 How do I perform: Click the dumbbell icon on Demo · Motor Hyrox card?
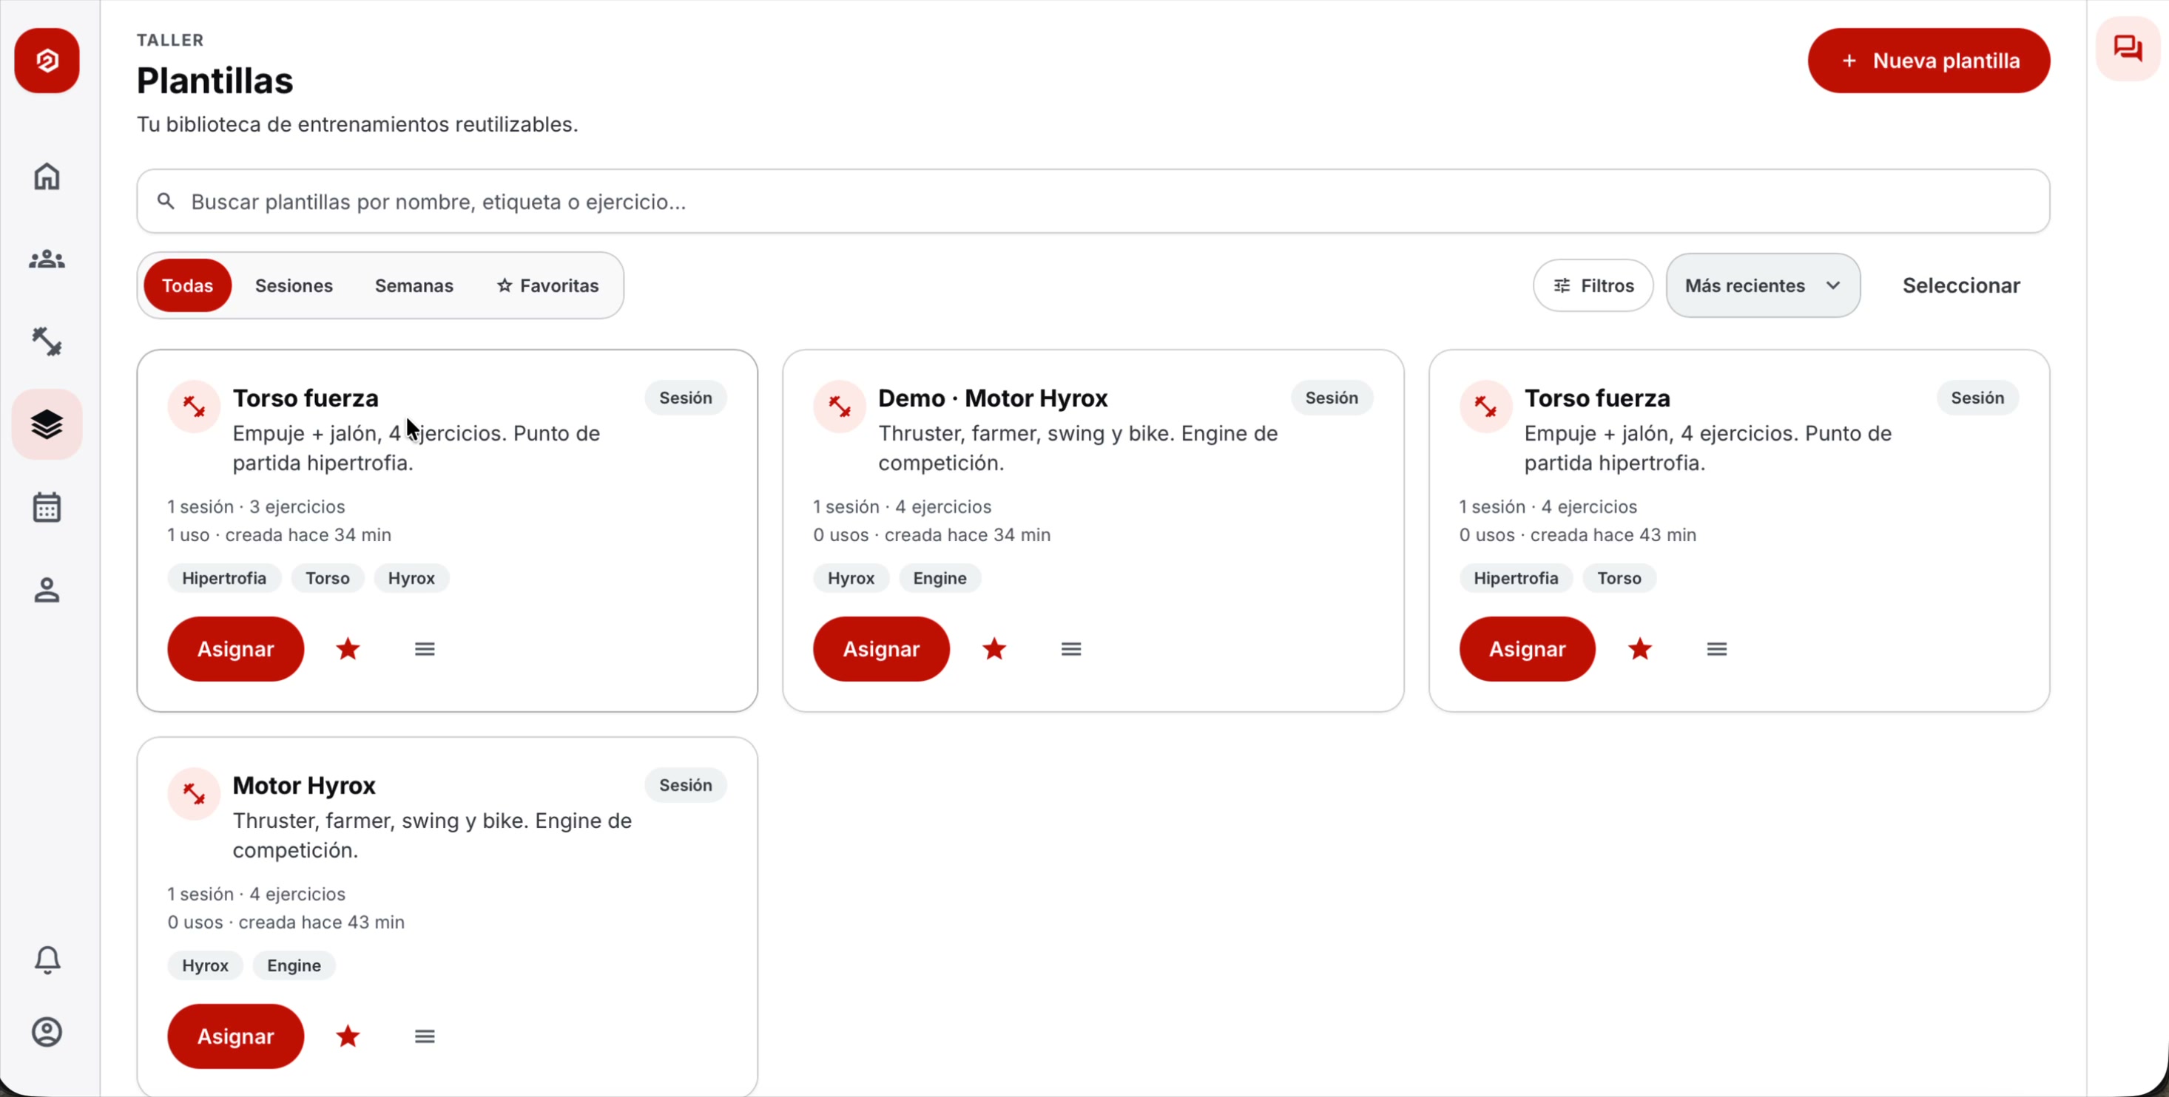[x=840, y=407]
